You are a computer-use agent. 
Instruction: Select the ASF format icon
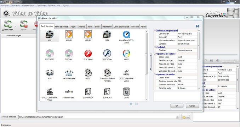50,73
